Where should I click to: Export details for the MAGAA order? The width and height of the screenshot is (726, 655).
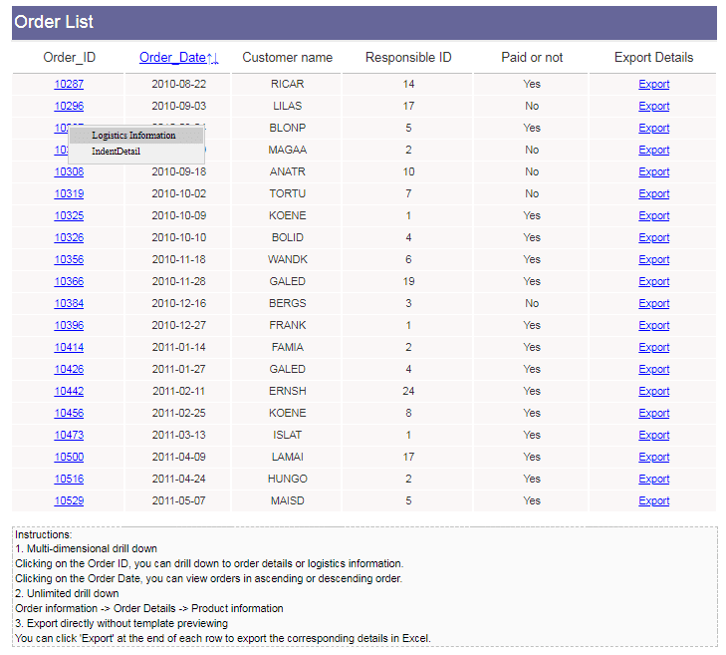[x=653, y=150]
